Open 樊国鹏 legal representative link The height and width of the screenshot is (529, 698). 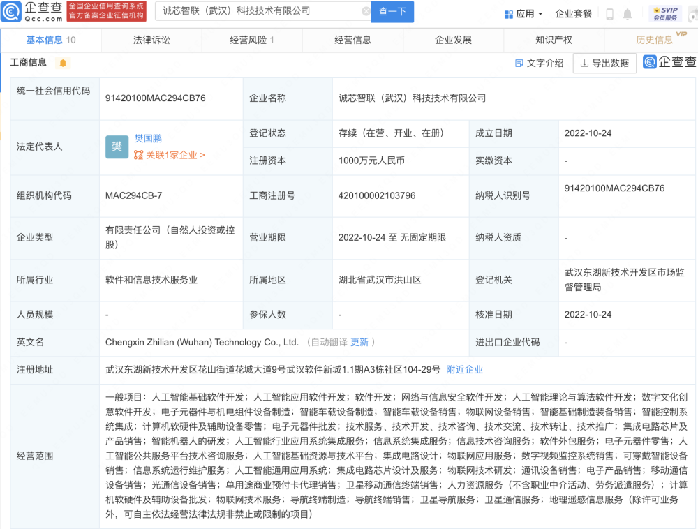147,138
